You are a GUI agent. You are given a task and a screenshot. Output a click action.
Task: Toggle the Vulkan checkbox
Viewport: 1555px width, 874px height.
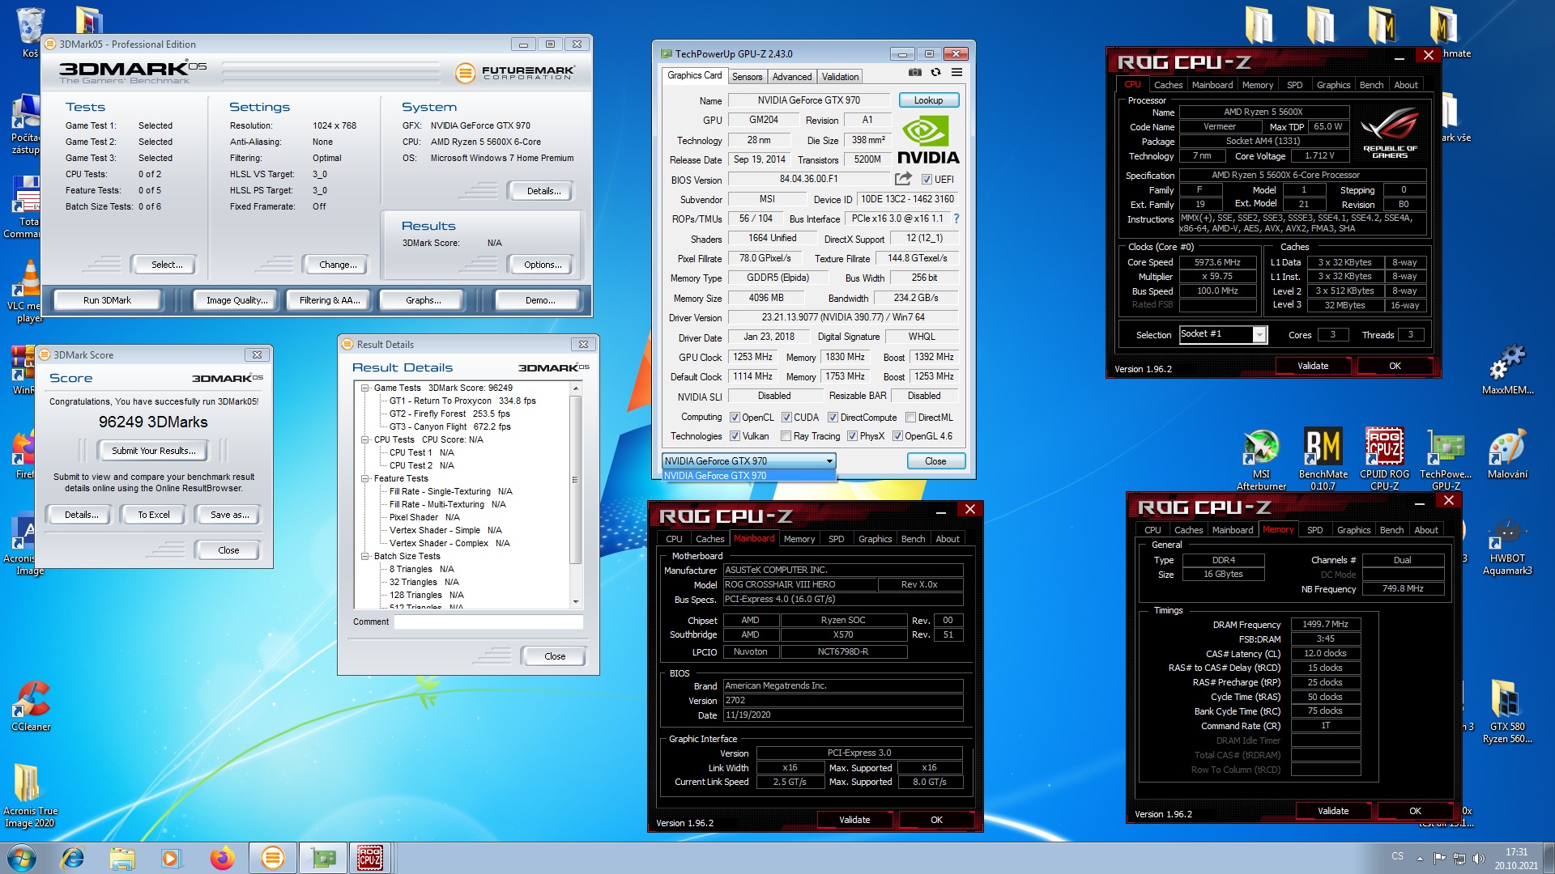[x=735, y=436]
